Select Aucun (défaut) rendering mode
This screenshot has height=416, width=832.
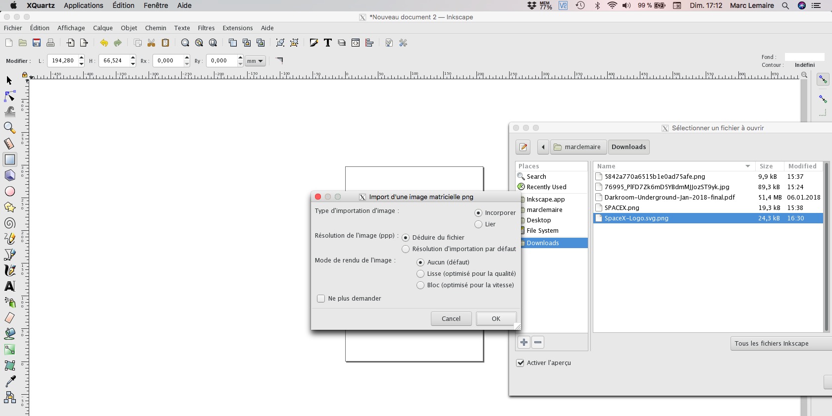(420, 262)
